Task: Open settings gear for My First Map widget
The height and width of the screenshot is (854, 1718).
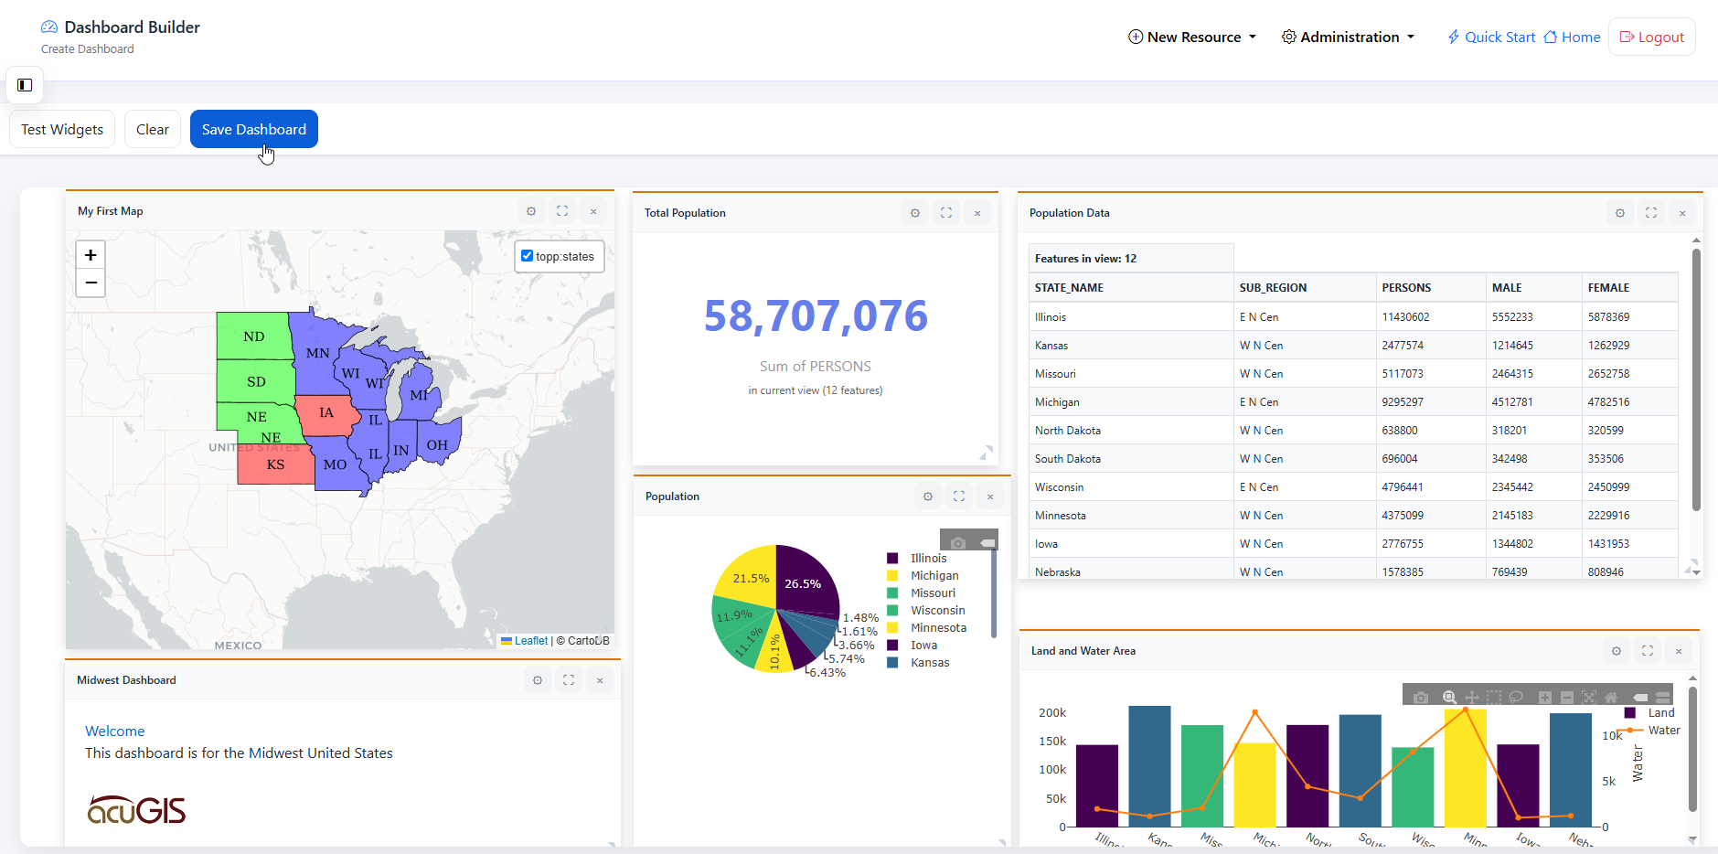Action: pyautogui.click(x=531, y=211)
